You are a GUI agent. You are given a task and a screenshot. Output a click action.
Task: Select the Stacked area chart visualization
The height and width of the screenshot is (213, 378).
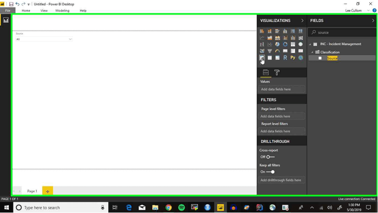[277, 38]
